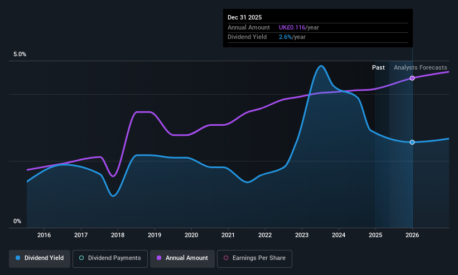Click the UK£0.116/year value in tooltip
This screenshot has height=275, width=458.
coord(299,27)
